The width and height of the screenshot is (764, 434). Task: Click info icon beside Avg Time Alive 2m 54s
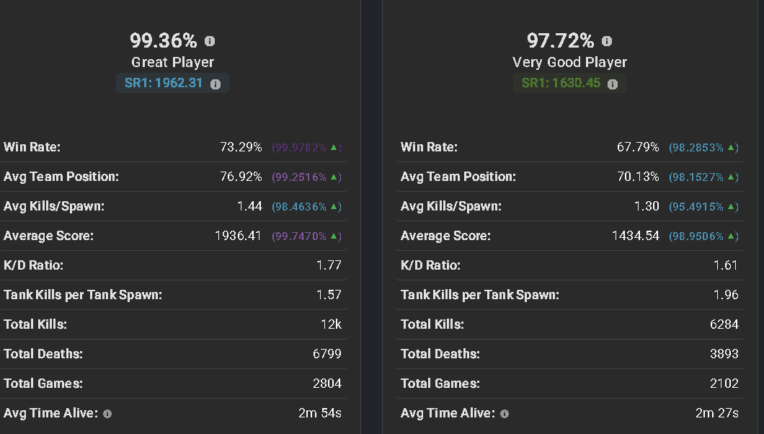(x=107, y=414)
